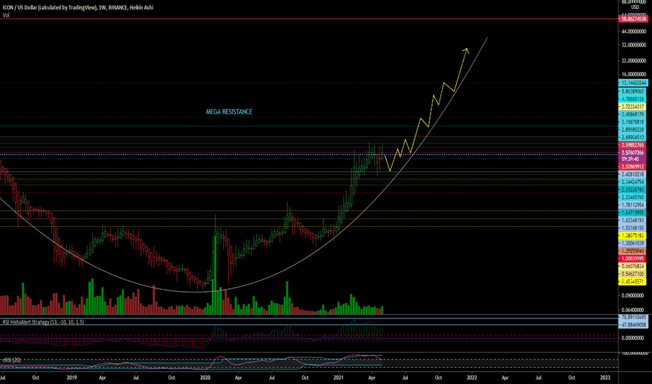Click the 3.19875818 price label

(x=633, y=122)
